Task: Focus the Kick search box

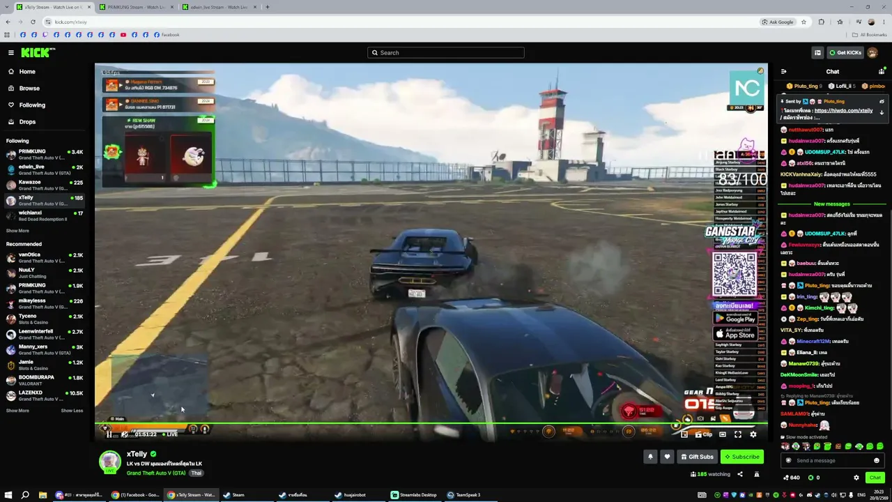Action: (446, 52)
